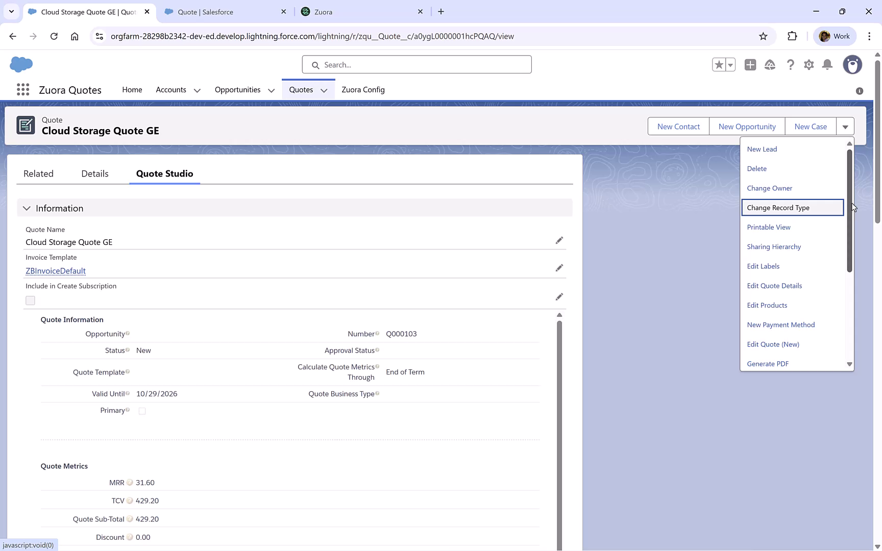Screen dimensions: 882x551
Task: Edit Quote Name using the pencil icon
Action: pyautogui.click(x=559, y=240)
